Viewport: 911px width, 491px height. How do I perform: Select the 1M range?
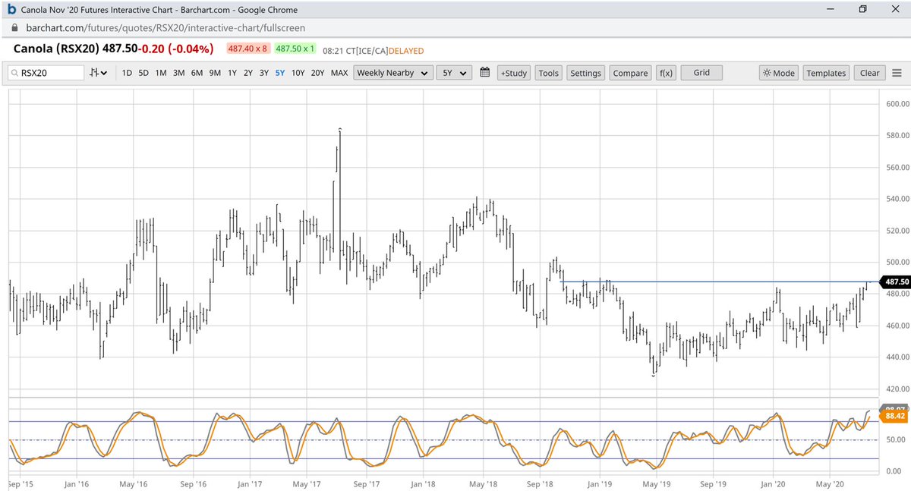click(x=161, y=73)
